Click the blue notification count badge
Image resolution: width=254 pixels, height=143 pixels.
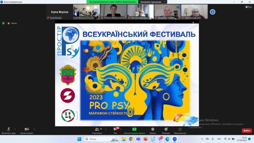(x=250, y=139)
